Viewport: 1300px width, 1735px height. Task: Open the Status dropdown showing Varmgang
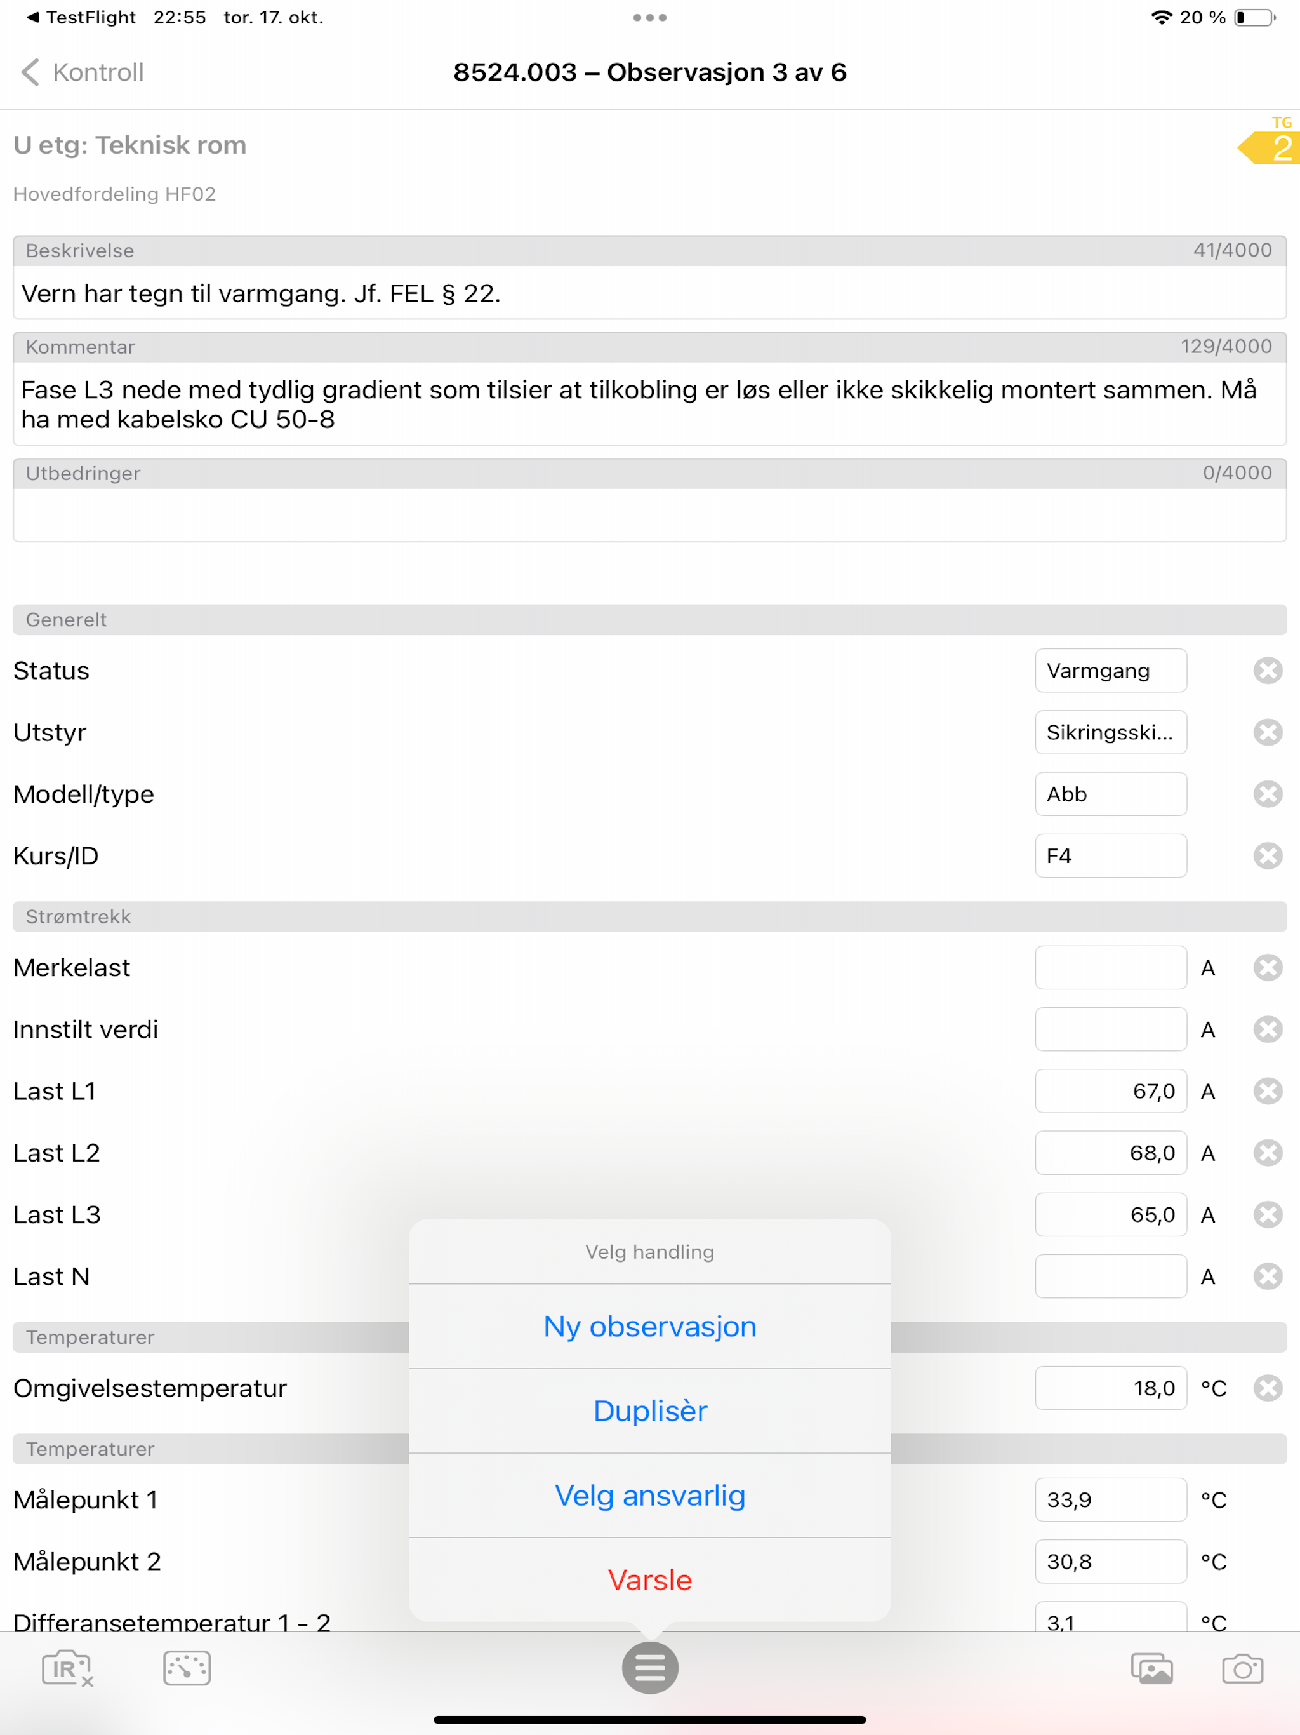[1110, 671]
